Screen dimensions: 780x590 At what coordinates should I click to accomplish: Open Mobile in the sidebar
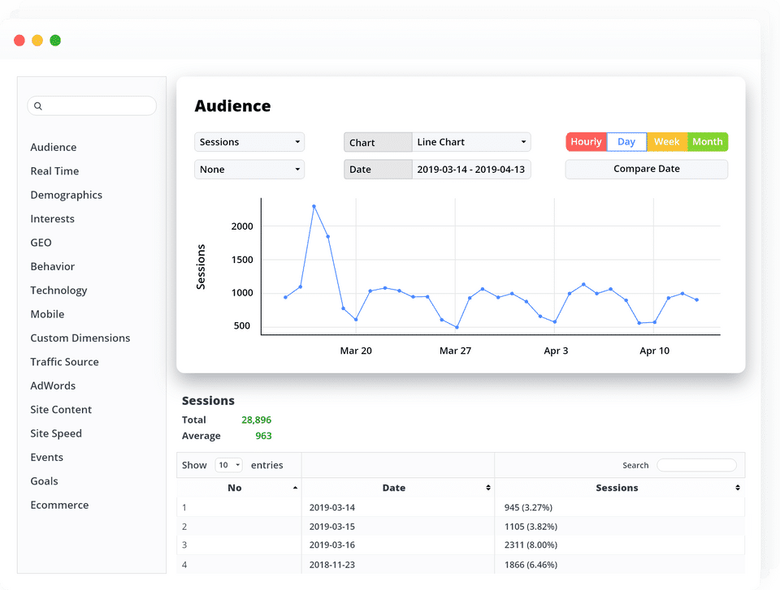47,314
